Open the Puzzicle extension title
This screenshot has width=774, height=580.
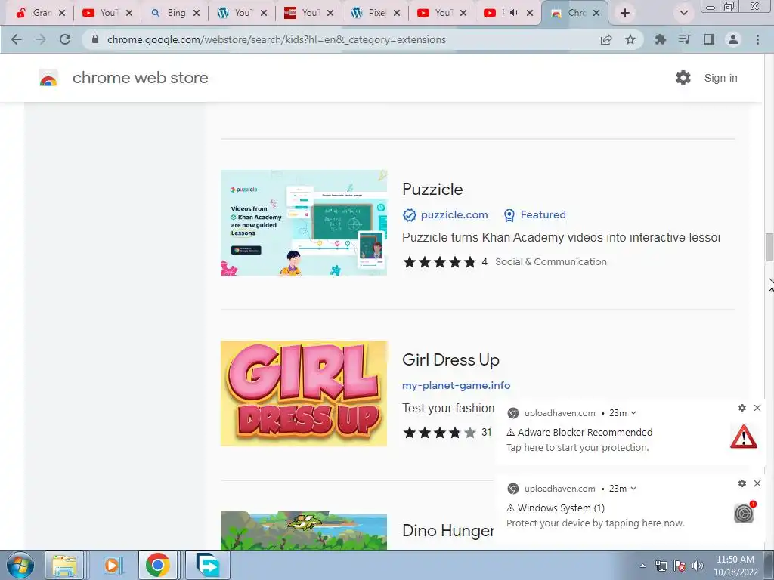pos(432,190)
